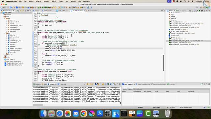Maximize the editor area

pyautogui.click(x=164, y=11)
